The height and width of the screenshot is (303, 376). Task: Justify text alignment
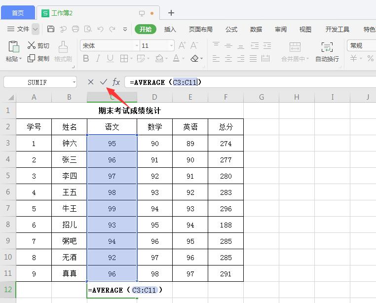point(253,58)
